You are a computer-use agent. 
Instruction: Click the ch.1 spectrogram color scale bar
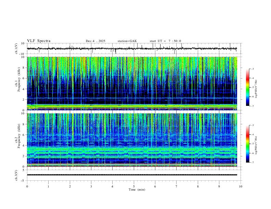click(247, 87)
